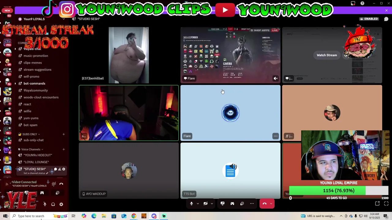Collapse SUBS ONLY category
The image size is (392, 220).
(x=29, y=134)
